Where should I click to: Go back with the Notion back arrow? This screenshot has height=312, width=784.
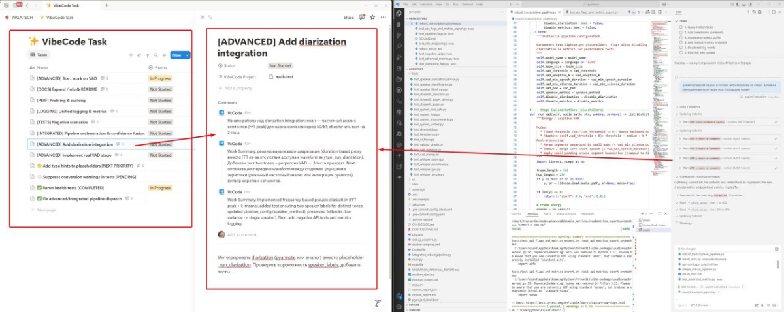coord(27,5)
